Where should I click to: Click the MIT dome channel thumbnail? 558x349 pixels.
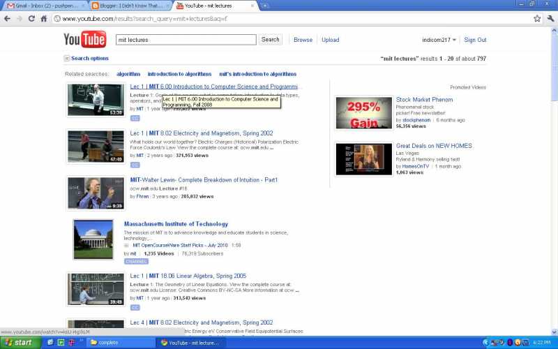point(93,239)
